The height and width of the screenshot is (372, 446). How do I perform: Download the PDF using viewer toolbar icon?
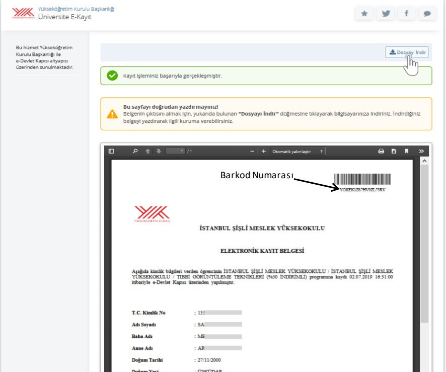394,151
